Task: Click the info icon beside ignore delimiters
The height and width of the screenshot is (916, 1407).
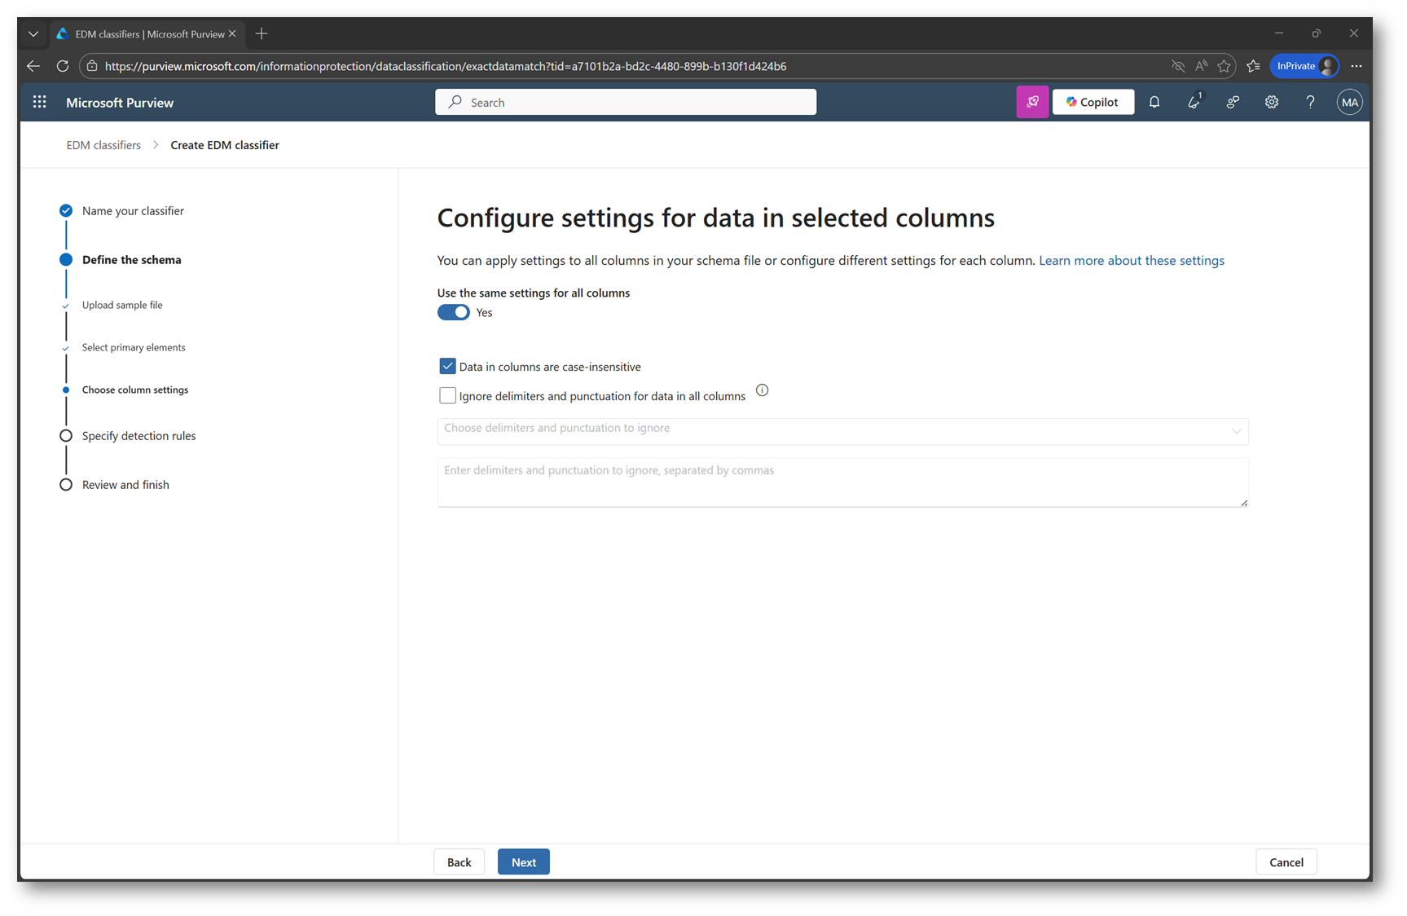Action: 762,390
